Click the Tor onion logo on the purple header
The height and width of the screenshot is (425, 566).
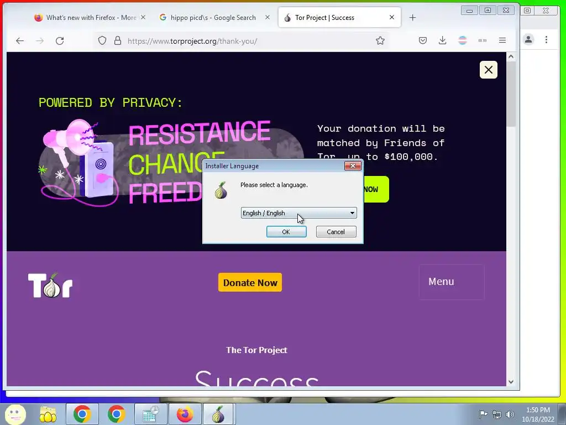50,285
